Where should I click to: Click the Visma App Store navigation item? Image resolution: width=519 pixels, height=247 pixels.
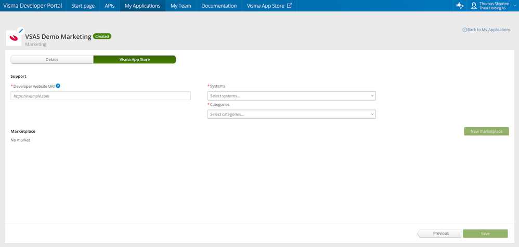pos(269,6)
